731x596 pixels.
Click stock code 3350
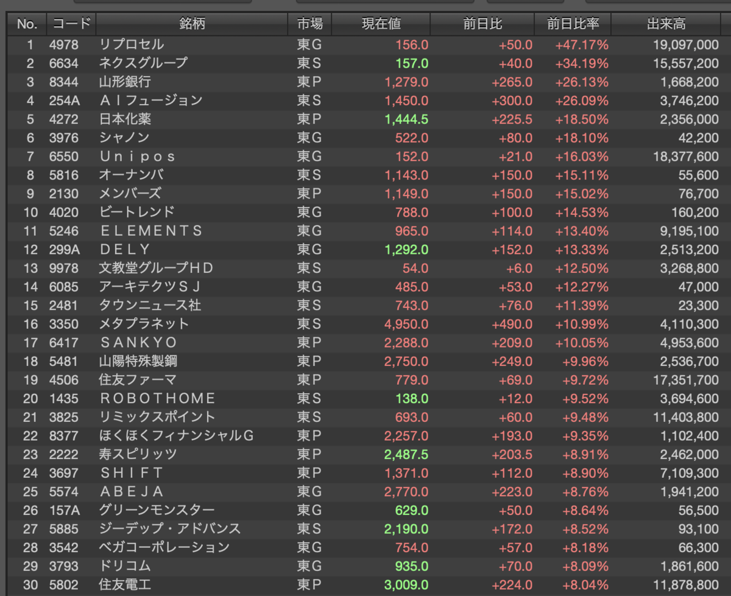[64, 324]
